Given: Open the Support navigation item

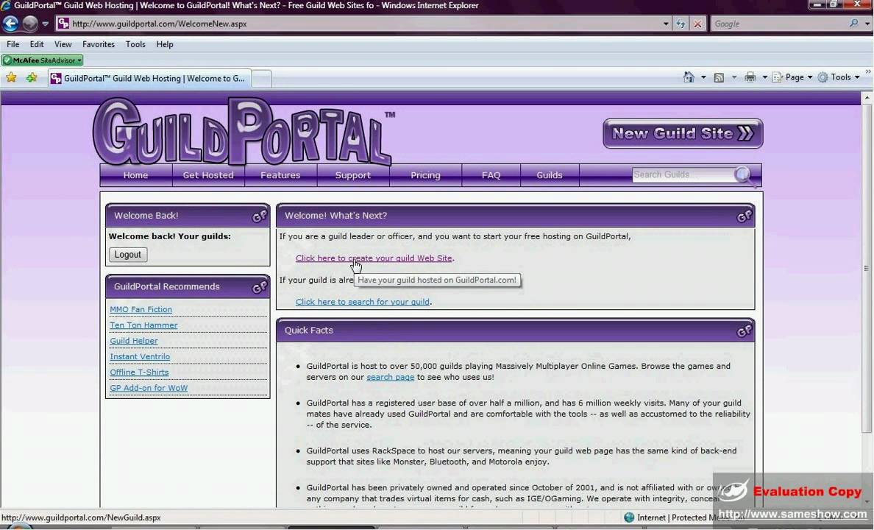Looking at the screenshot, I should pos(353,175).
